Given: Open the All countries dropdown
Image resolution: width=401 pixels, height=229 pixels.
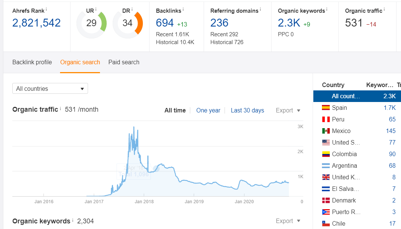Looking at the screenshot, I should 50,89.
